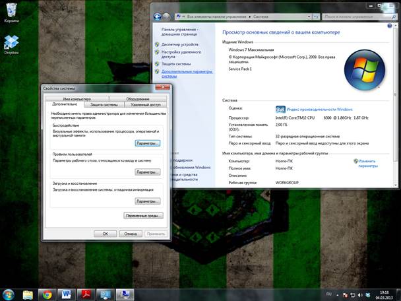This screenshot has height=301, width=401.
Task: Click Отмена in Свойства системы dialog
Action: [x=131, y=234]
